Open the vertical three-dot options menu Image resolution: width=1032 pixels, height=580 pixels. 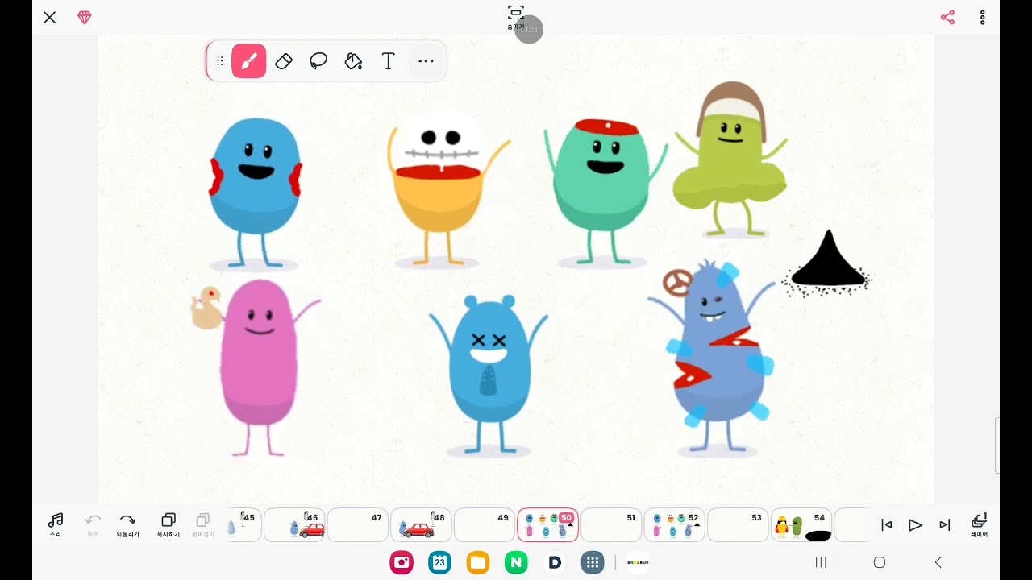[x=983, y=18]
